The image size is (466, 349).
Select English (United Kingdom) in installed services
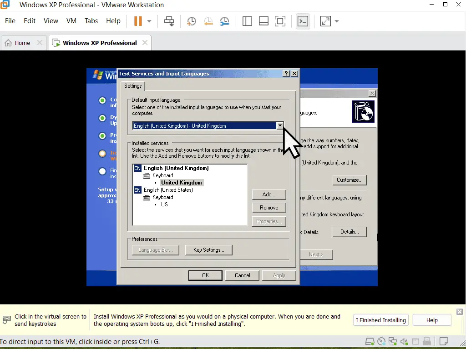tap(176, 168)
